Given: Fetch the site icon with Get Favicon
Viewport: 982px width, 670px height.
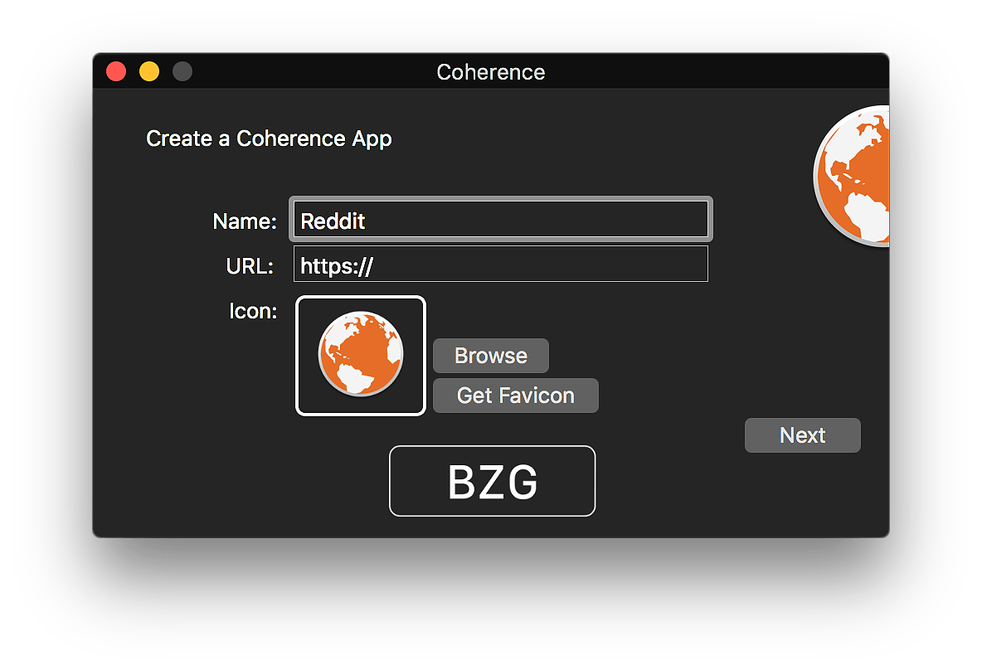Looking at the screenshot, I should (x=515, y=396).
